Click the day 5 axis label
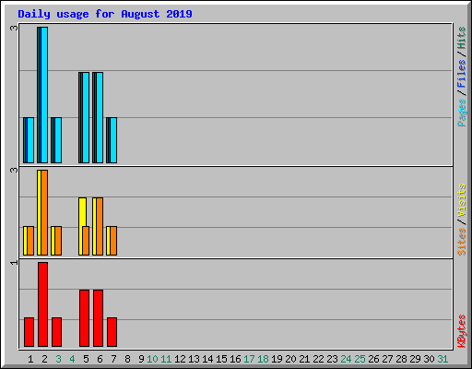 pyautogui.click(x=86, y=359)
